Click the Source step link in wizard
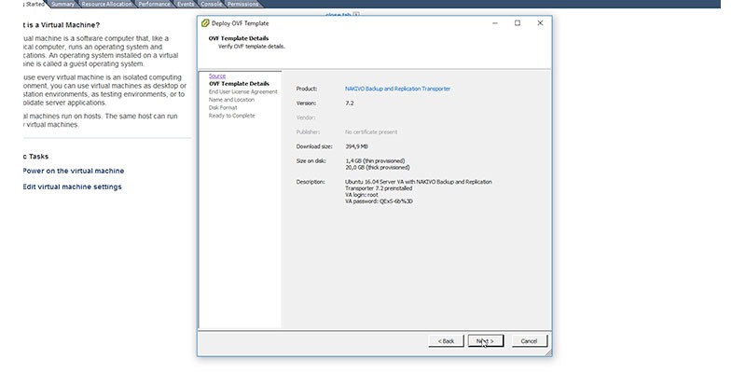This screenshot has height=373, width=746. pyautogui.click(x=217, y=76)
